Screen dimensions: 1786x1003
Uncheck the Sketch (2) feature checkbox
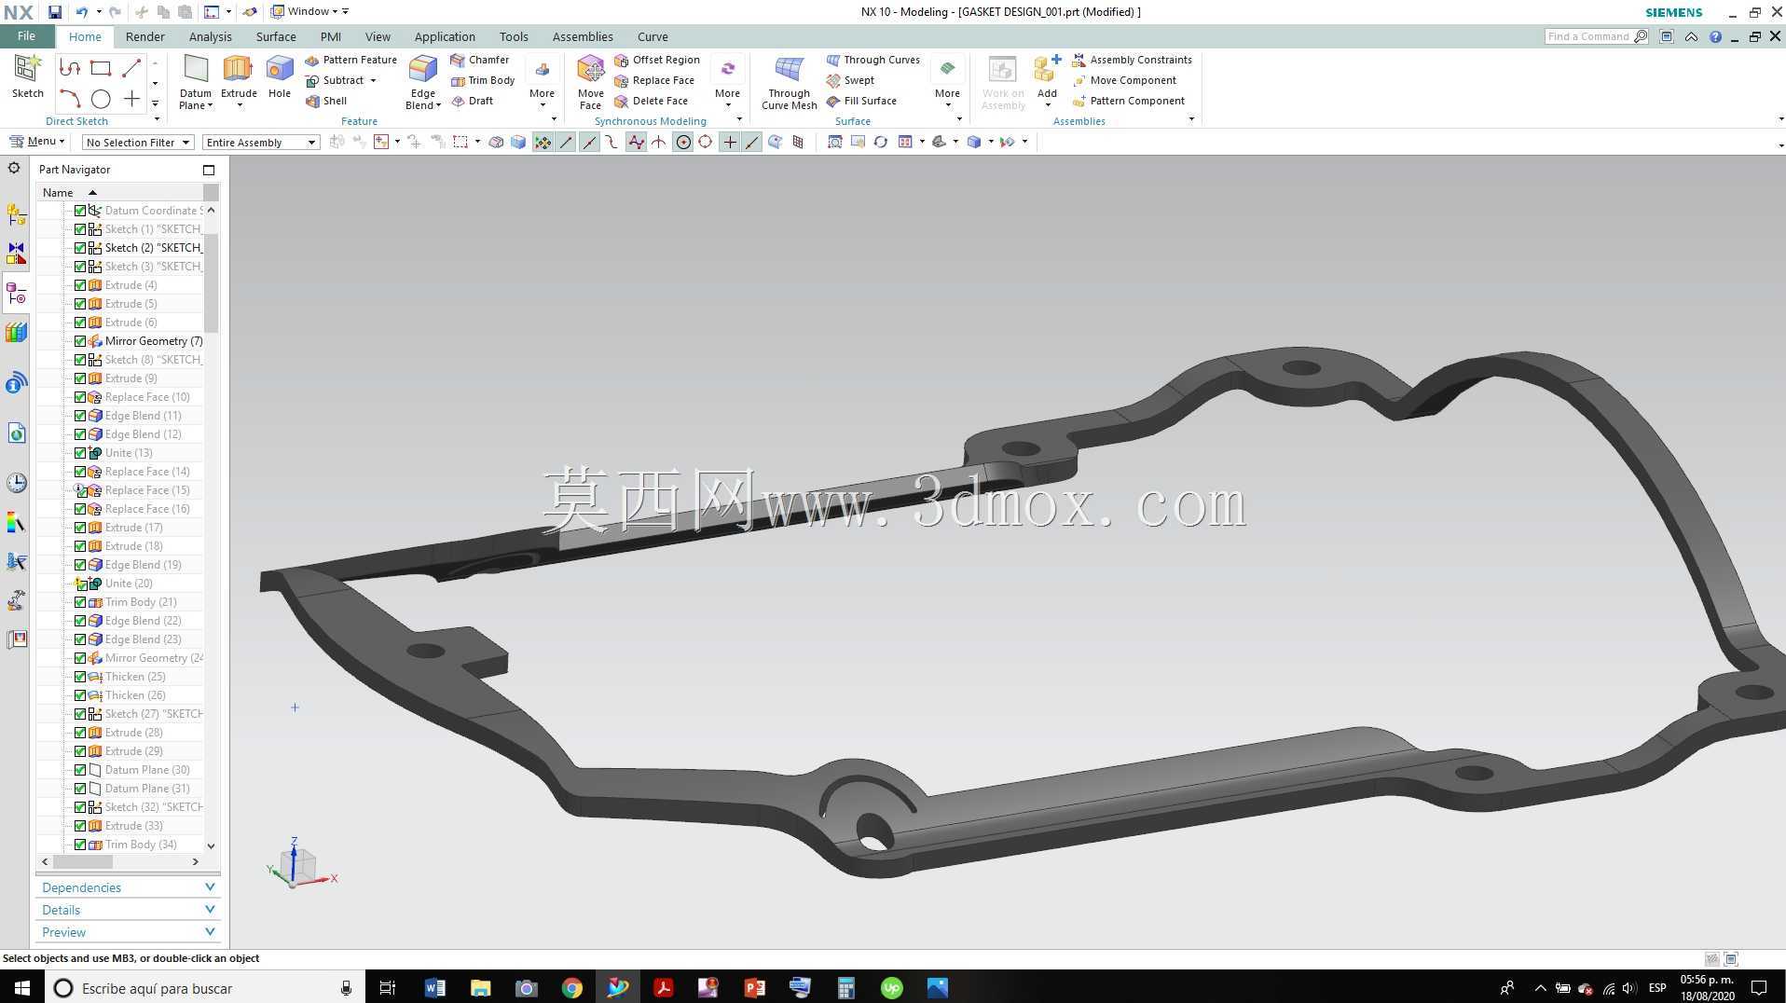[x=80, y=248]
